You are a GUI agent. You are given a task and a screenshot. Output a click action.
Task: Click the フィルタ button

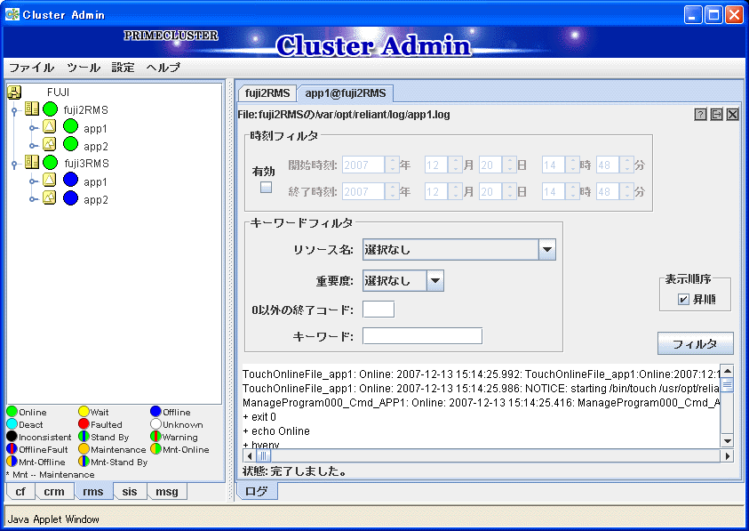click(x=695, y=343)
